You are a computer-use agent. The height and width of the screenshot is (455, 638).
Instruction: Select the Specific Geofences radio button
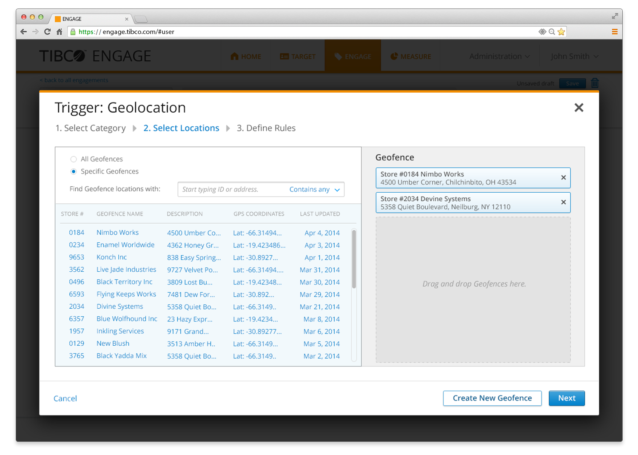74,171
